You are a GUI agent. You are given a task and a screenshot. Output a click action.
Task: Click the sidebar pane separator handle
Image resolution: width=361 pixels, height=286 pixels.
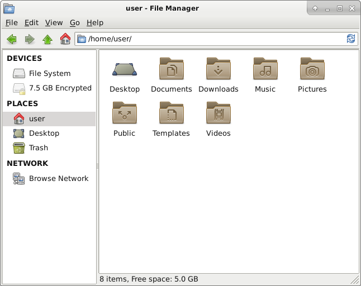(97, 166)
